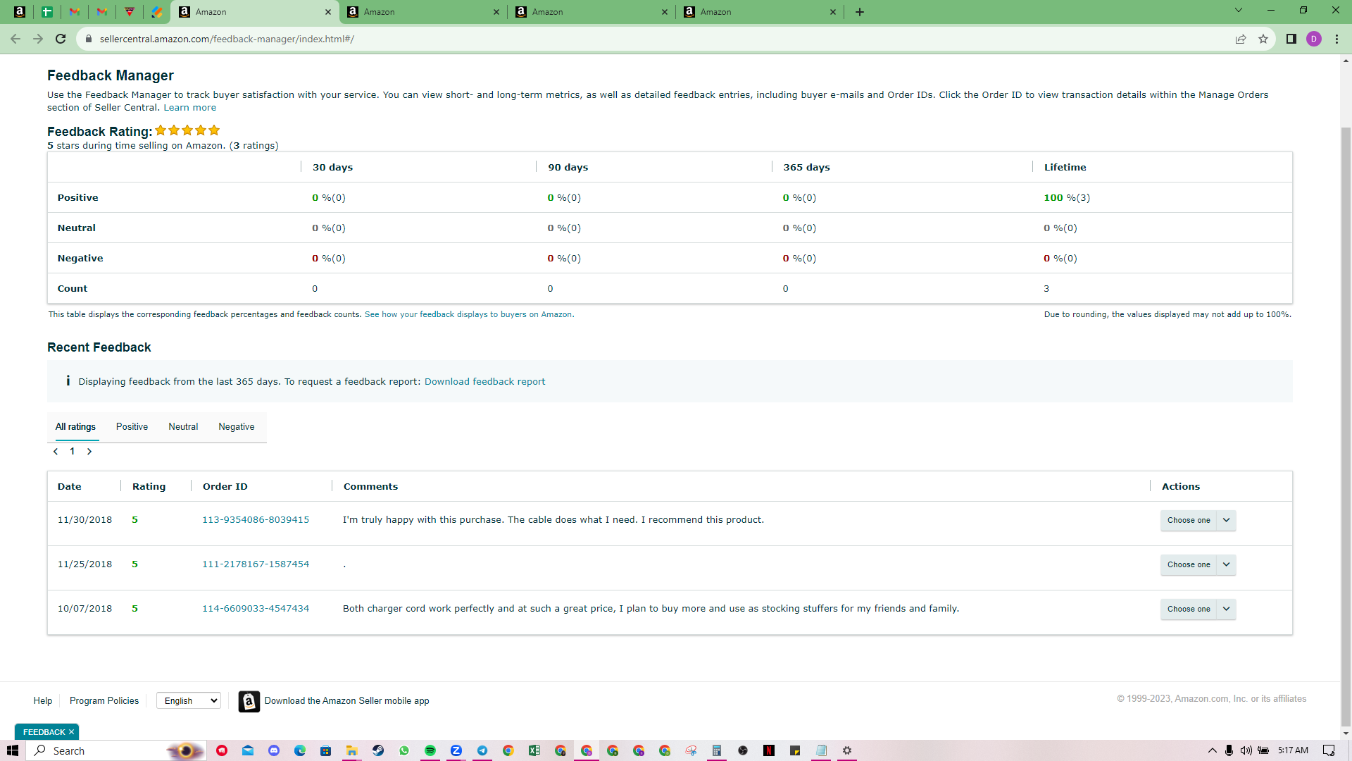Open Telegram from the taskbar
This screenshot has width=1352, height=761.
point(482,751)
